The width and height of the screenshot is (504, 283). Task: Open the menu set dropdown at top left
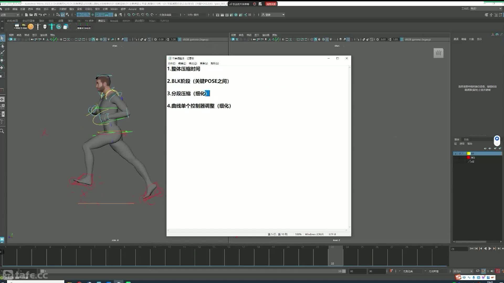click(x=10, y=15)
